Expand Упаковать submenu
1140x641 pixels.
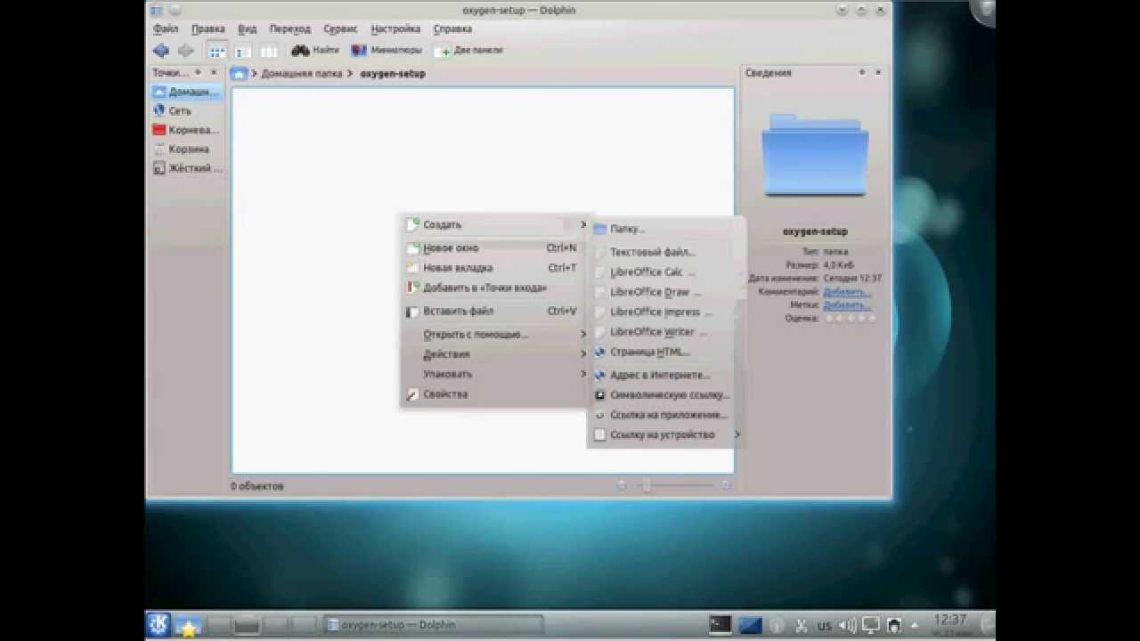[496, 375]
